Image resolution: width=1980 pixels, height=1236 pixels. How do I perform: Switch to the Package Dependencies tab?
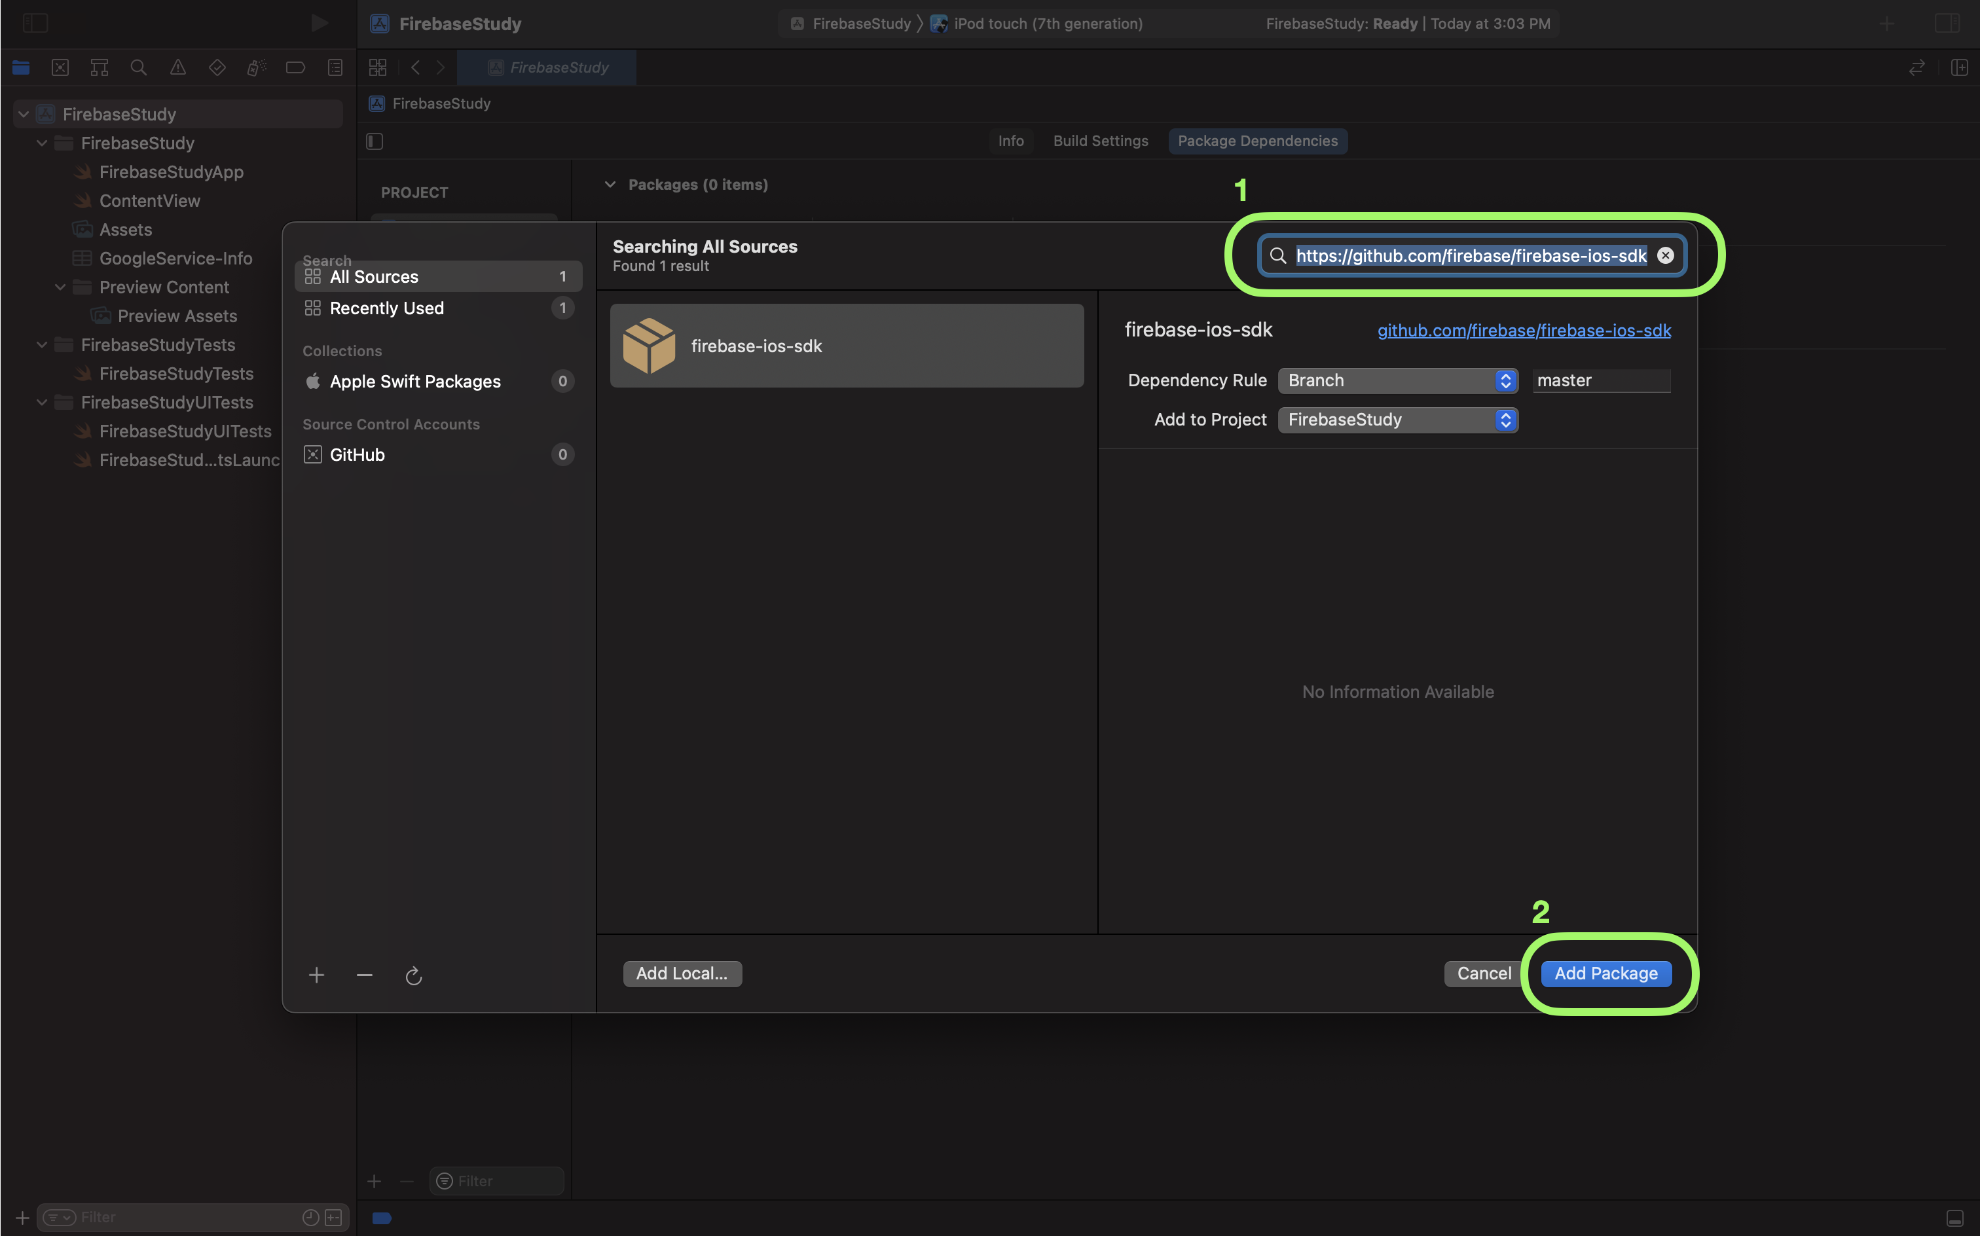point(1257,141)
